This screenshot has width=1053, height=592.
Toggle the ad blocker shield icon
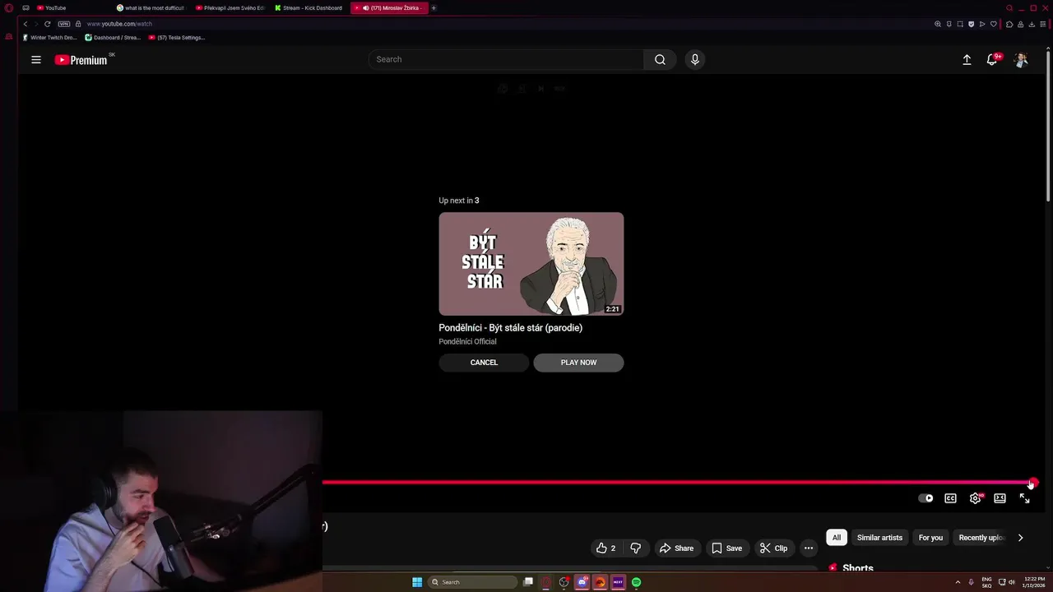(x=971, y=24)
